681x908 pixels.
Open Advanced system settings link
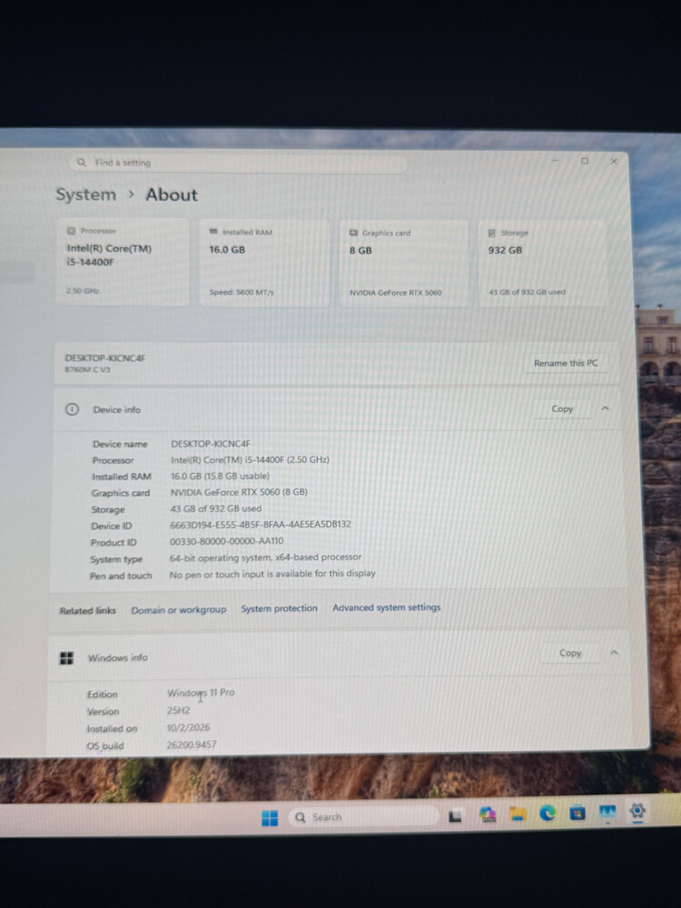click(x=386, y=607)
